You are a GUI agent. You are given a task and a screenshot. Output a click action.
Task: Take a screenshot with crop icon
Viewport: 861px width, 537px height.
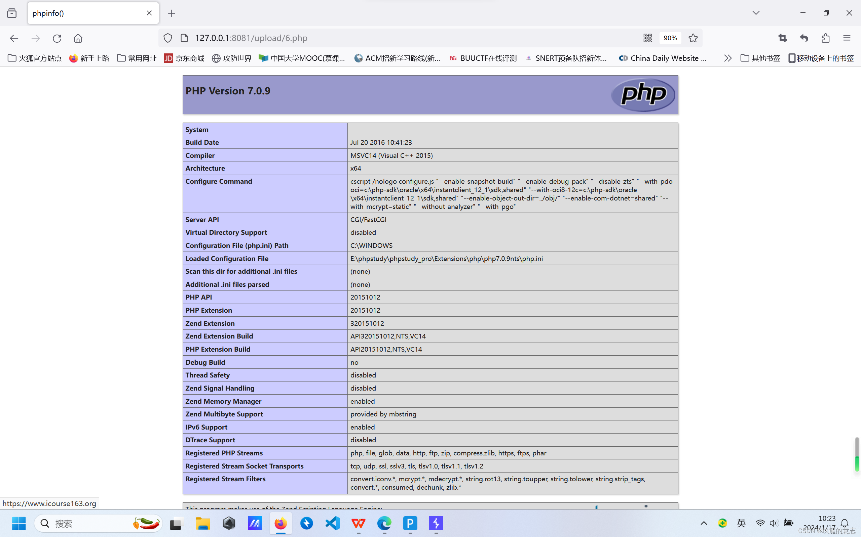click(x=782, y=38)
